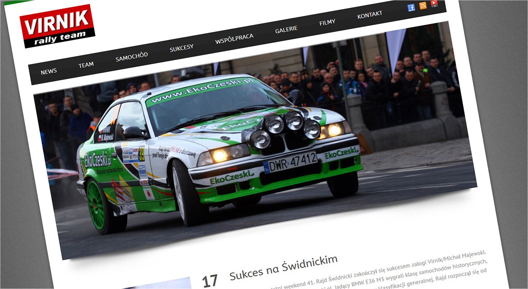Screen dimensions: 528x289
Task: Open the 'Sukces na Świdnickim' article headline
Action: click(283, 268)
